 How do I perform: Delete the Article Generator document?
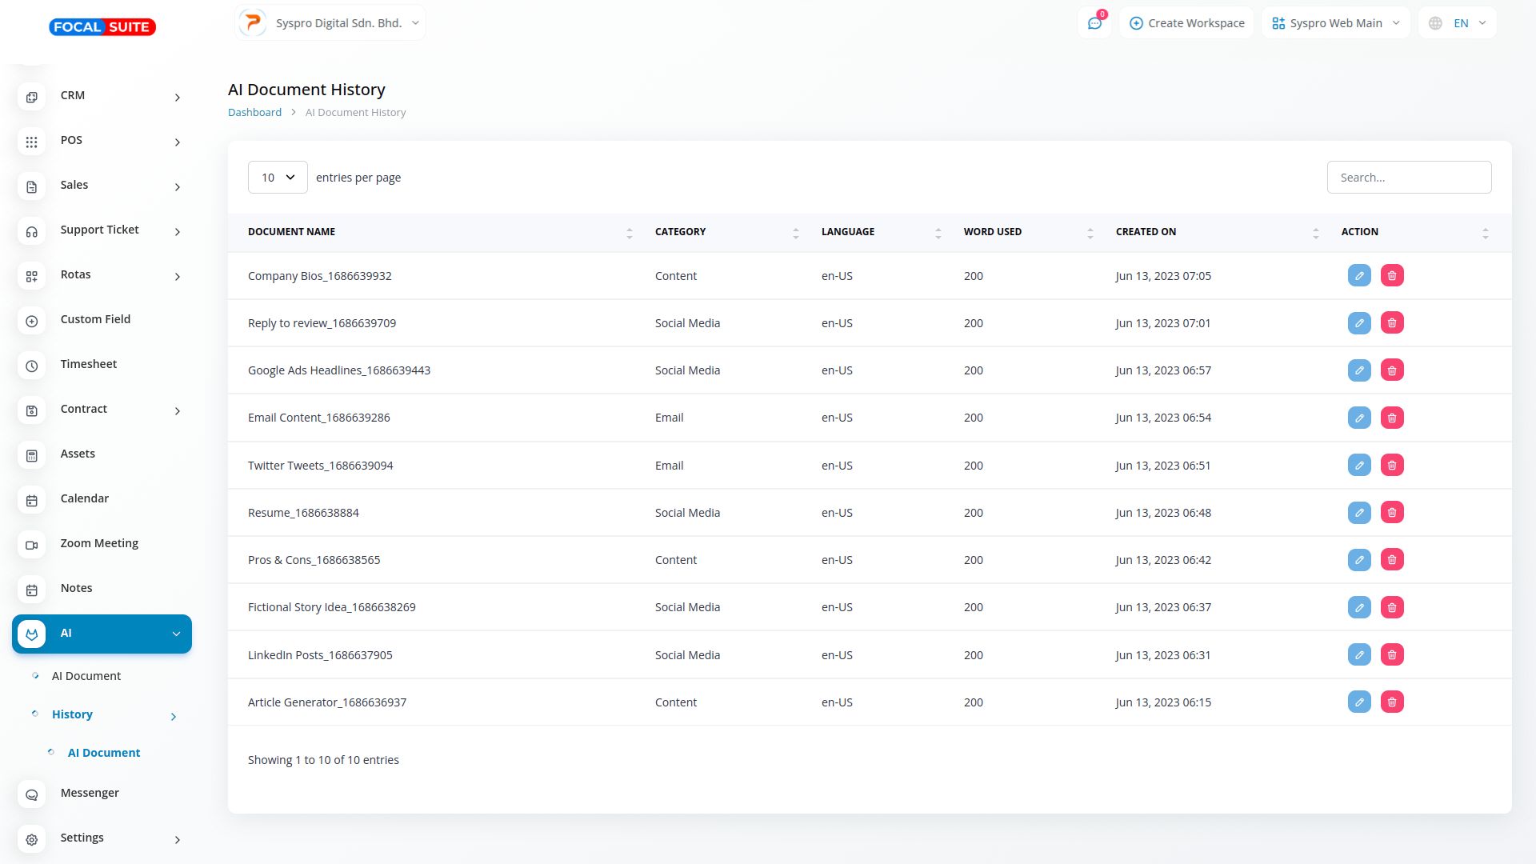(x=1392, y=702)
